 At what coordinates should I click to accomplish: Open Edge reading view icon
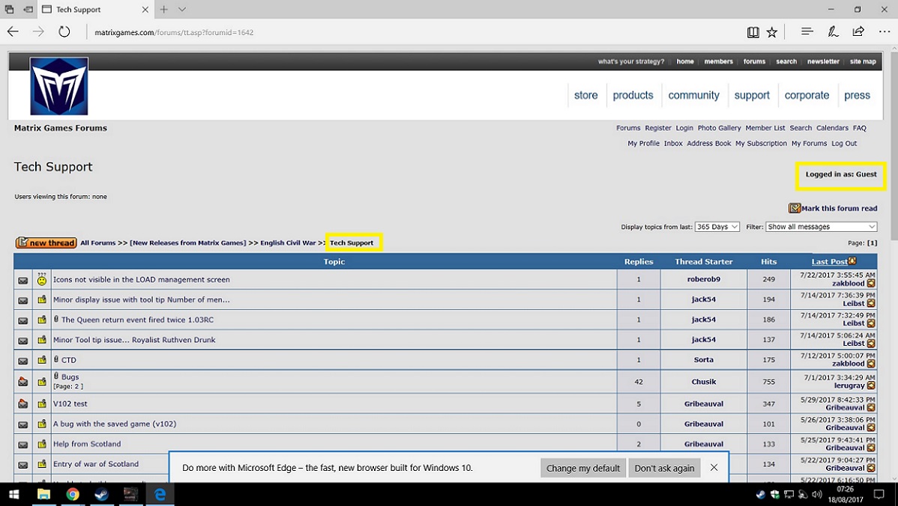click(x=753, y=33)
